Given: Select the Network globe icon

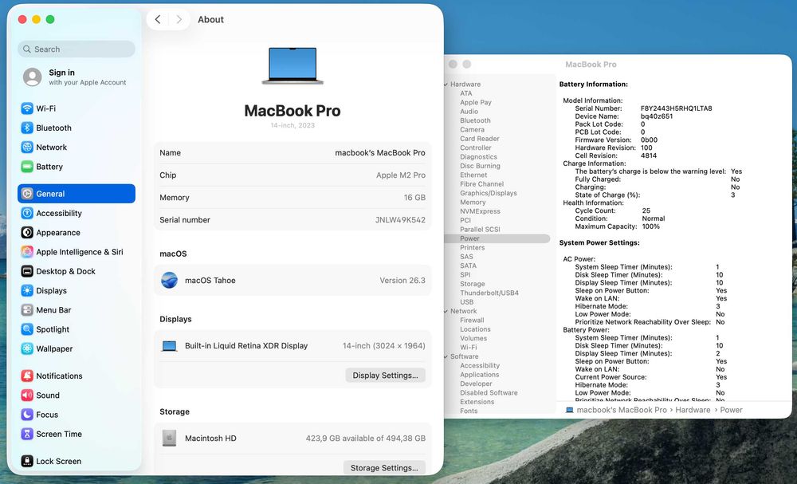Looking at the screenshot, I should pos(27,147).
